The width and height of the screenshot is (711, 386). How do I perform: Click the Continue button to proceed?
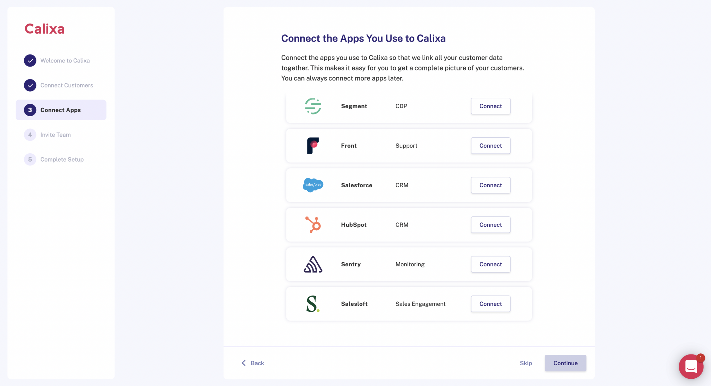click(x=566, y=363)
